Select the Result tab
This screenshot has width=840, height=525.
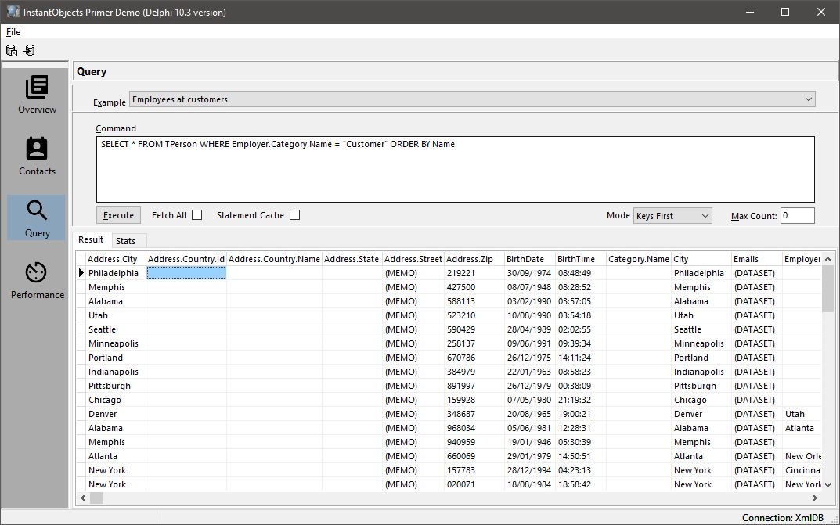pyautogui.click(x=91, y=239)
